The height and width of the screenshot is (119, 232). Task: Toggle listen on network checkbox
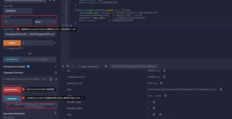(x=78, y=66)
